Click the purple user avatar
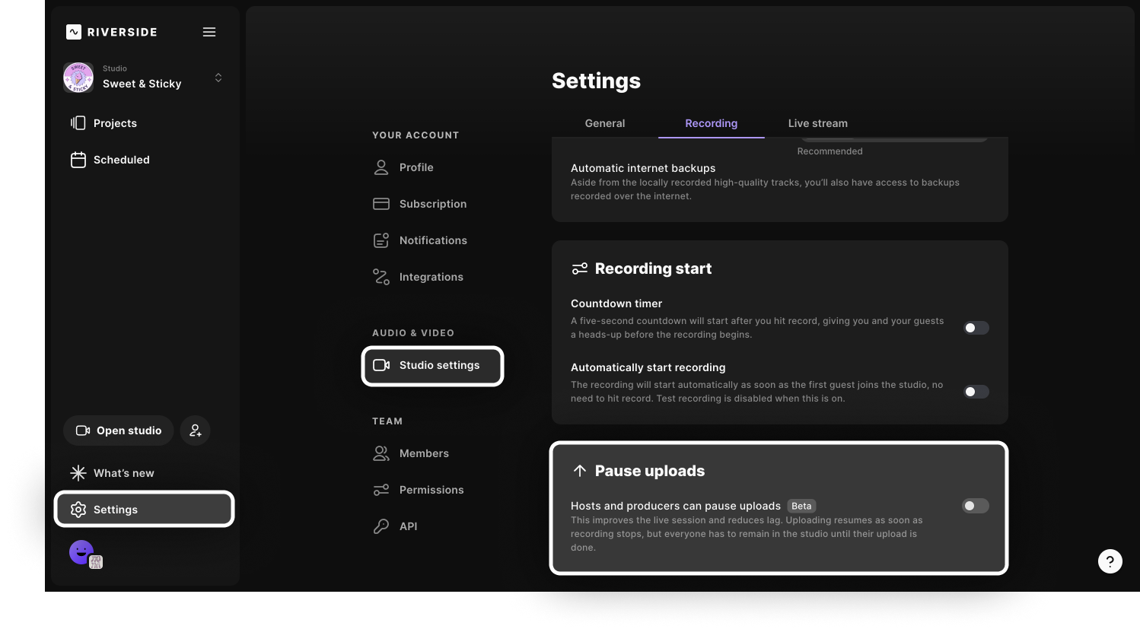1140x629 pixels. [81, 551]
